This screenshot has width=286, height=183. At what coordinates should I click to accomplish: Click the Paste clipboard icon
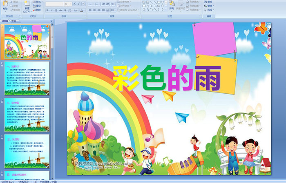5,3
